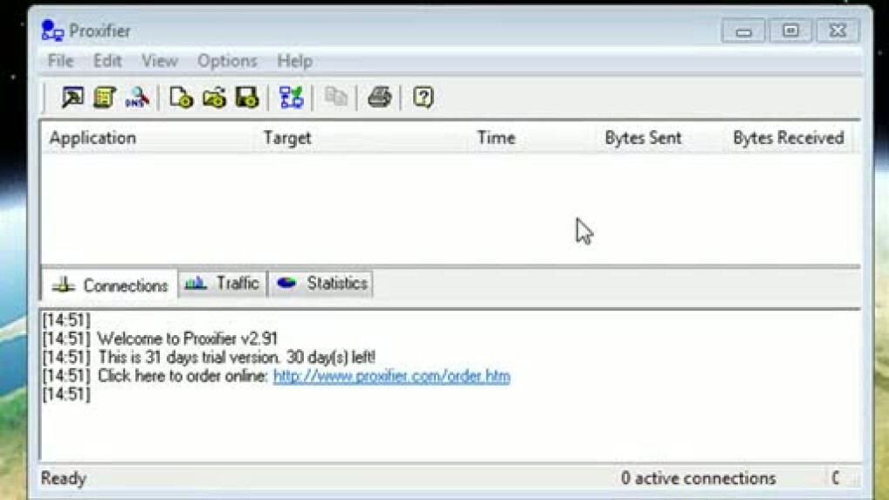Sort by the Application column header

point(93,138)
